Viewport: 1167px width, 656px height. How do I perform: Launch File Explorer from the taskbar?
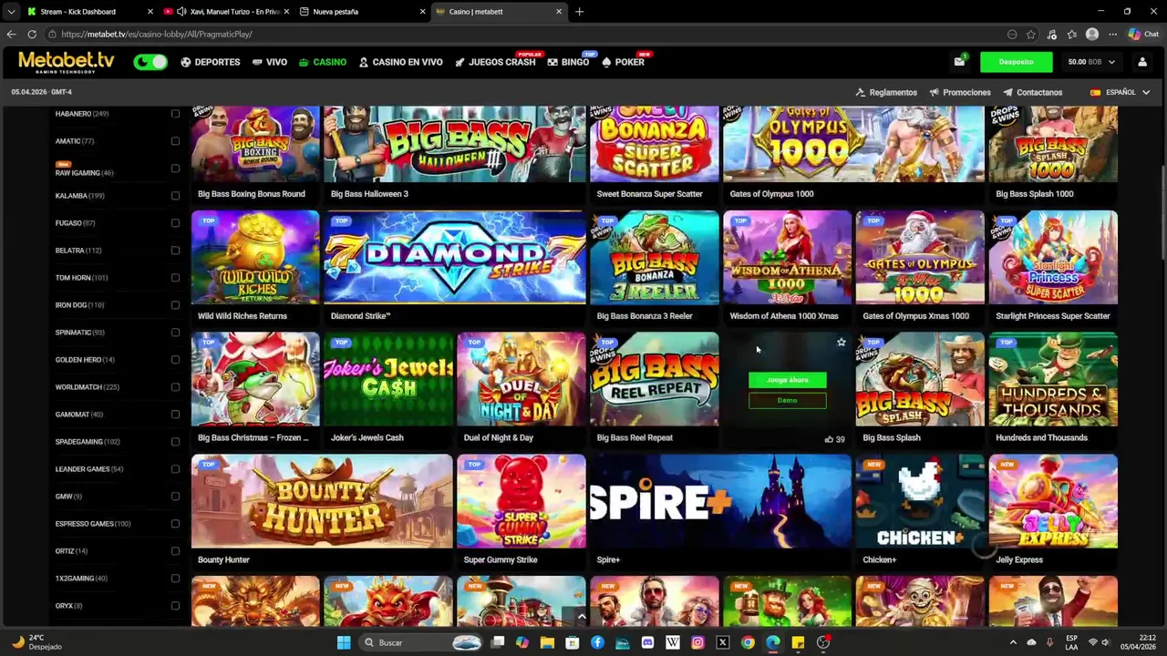pyautogui.click(x=547, y=642)
